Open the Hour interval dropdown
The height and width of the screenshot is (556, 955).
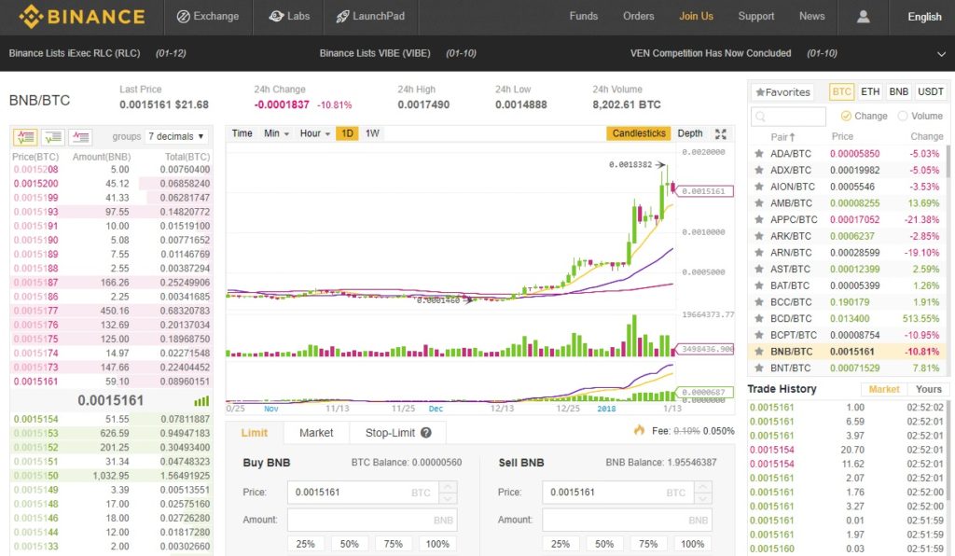pyautogui.click(x=315, y=133)
